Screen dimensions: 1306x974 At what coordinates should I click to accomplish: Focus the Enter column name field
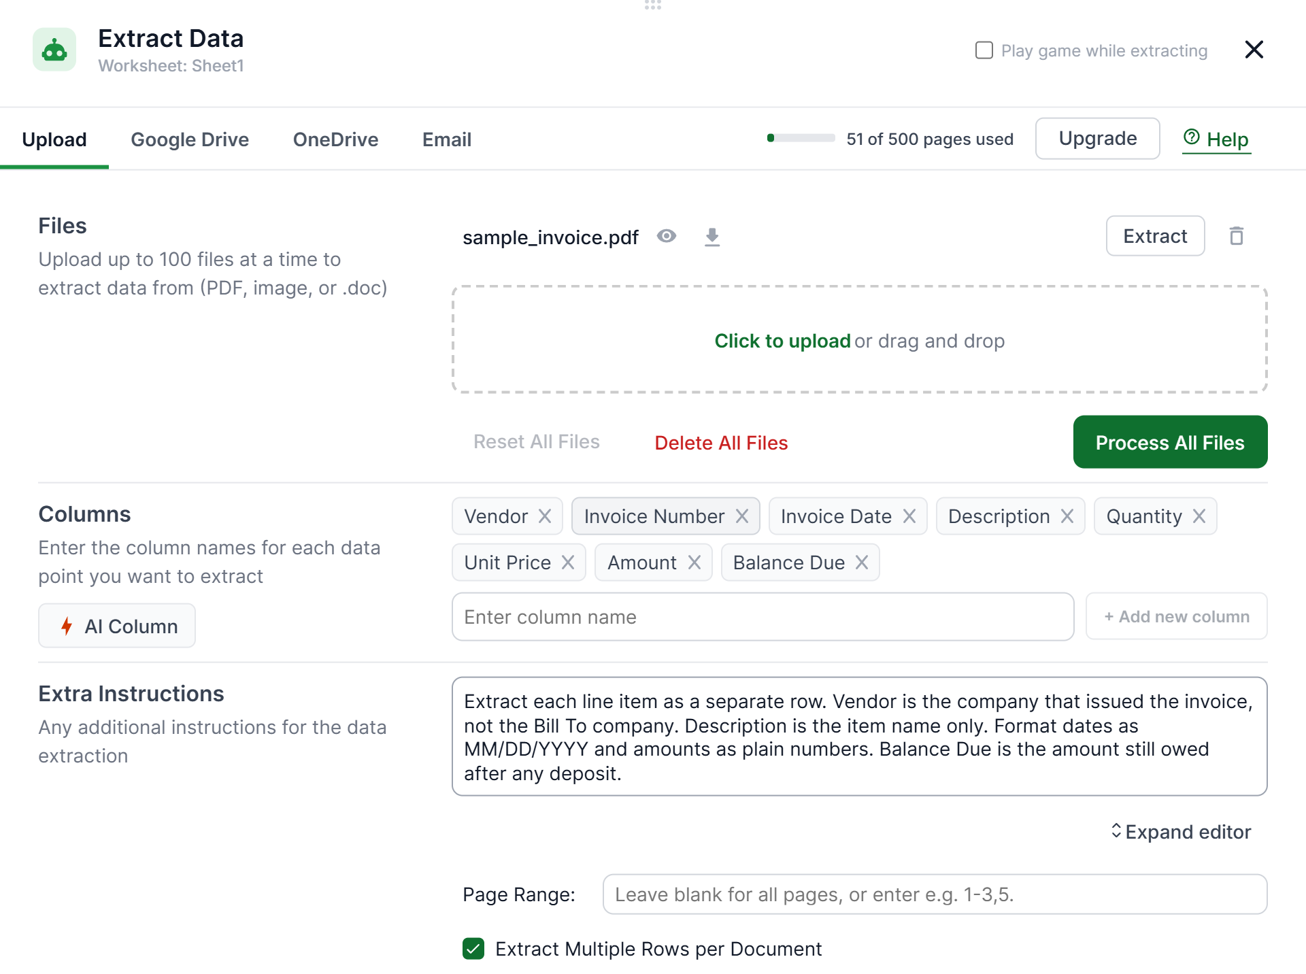(763, 617)
